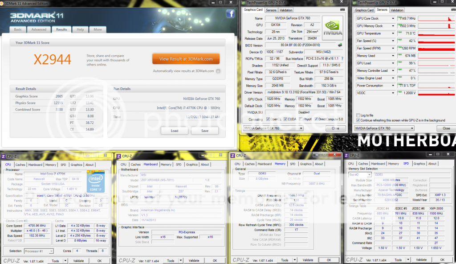456x264 pixels.
Task: Click the Fan Speed (RPM) red graph bar
Action: [437, 48]
